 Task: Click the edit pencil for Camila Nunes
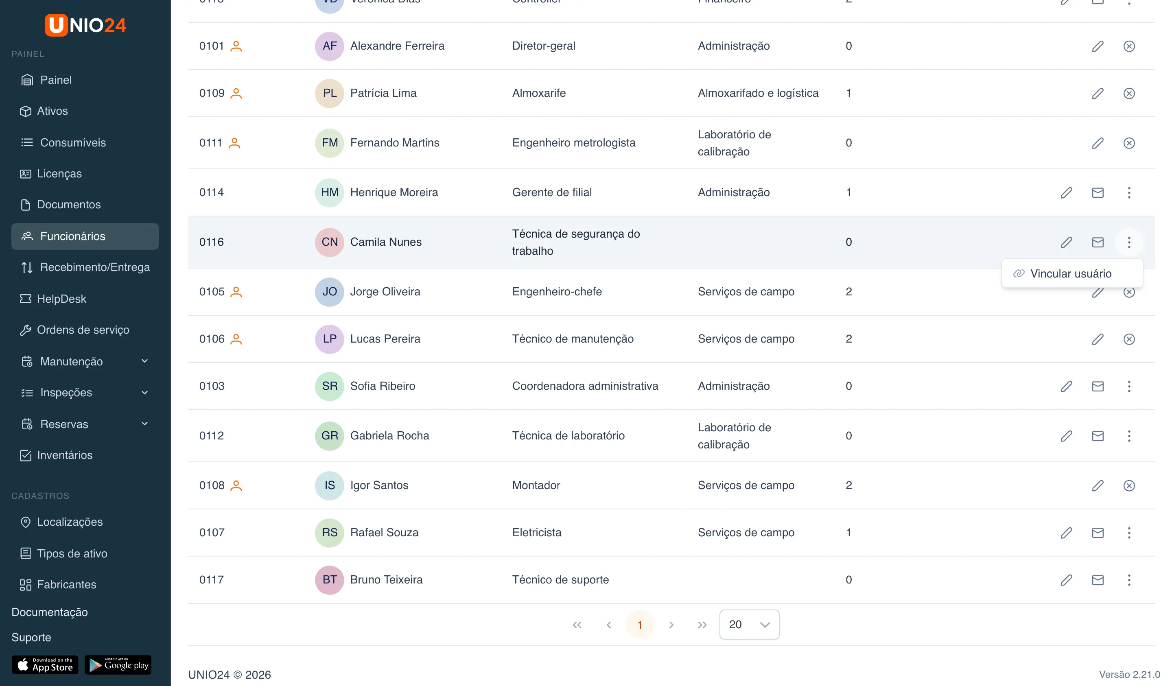[x=1067, y=242]
